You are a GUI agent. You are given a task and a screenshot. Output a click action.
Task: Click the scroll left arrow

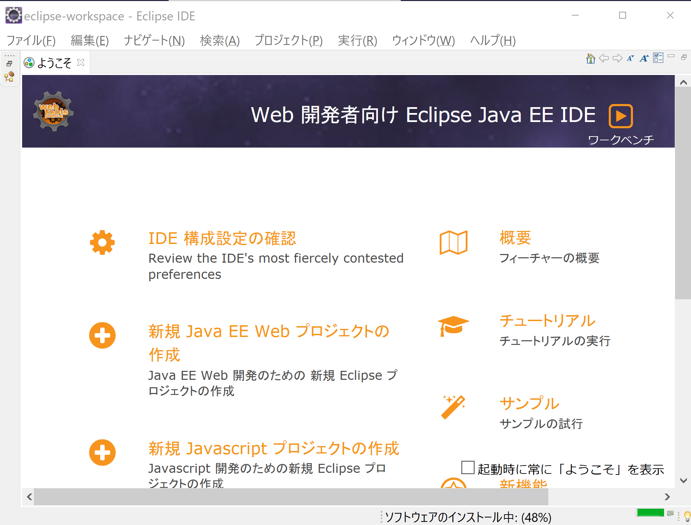click(29, 497)
